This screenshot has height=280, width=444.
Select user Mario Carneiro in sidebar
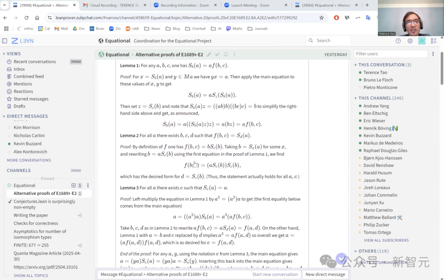[378, 210]
